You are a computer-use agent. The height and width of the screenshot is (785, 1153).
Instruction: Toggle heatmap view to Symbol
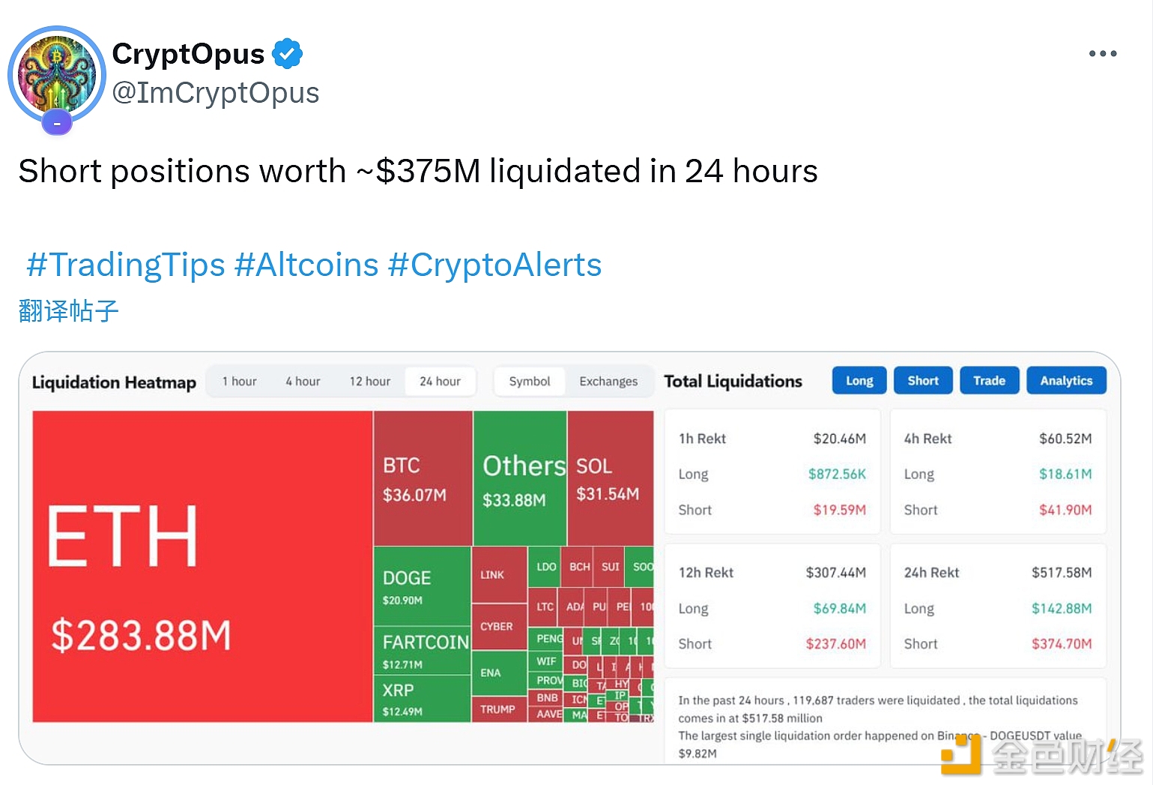(530, 382)
